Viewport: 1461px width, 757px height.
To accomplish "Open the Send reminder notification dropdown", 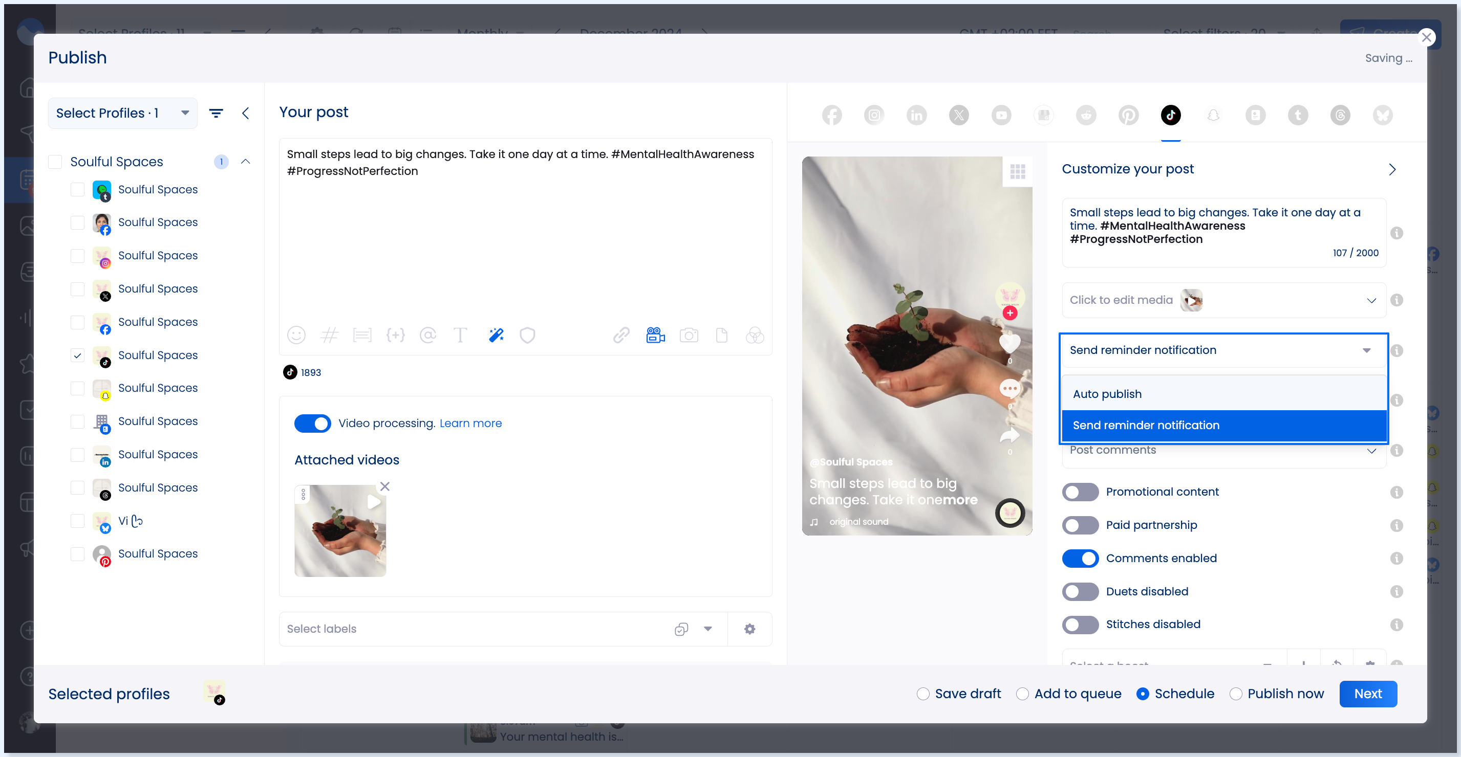I will click(1223, 350).
